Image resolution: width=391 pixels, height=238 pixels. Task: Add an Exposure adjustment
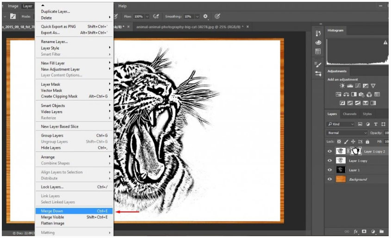[366, 86]
